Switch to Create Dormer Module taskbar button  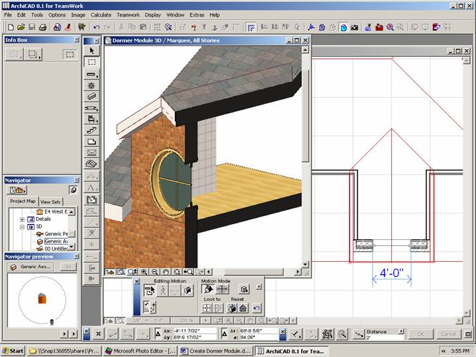[216, 351]
